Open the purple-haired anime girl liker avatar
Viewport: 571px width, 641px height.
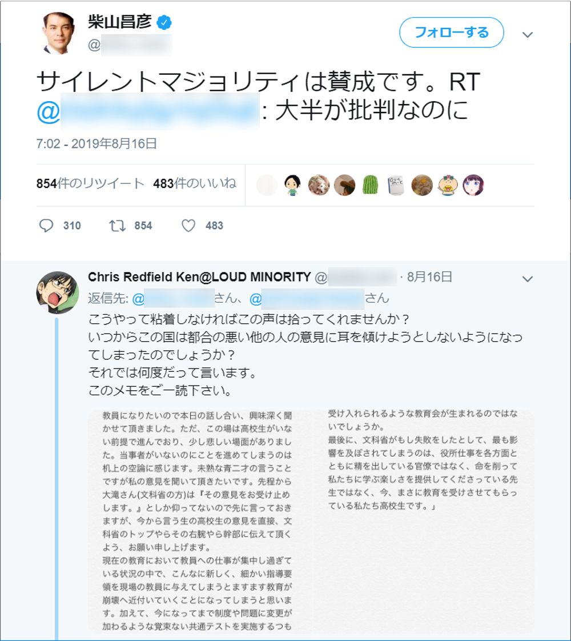point(473,185)
